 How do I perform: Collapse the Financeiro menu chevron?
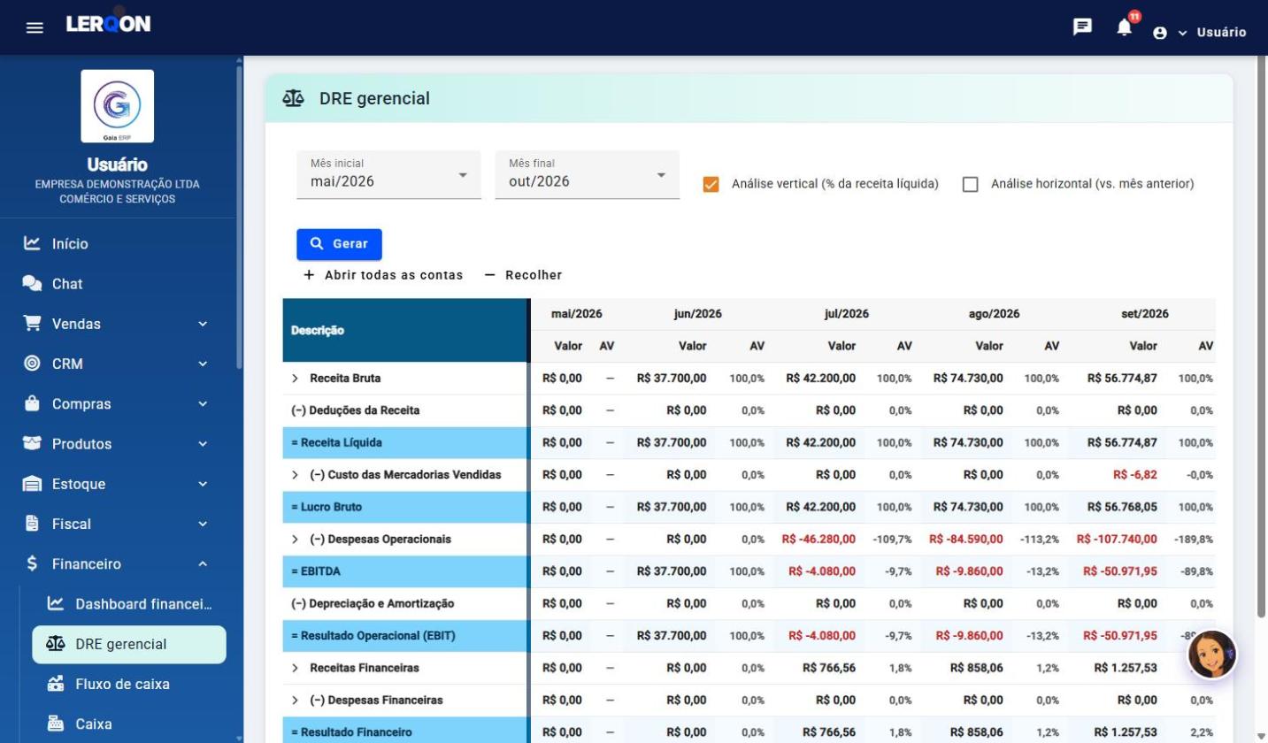point(203,563)
